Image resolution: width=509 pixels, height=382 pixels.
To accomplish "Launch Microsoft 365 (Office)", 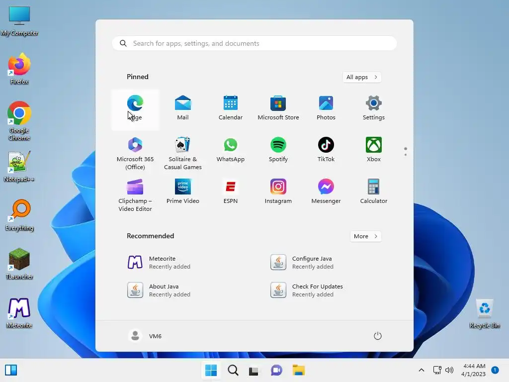I will click(x=135, y=153).
